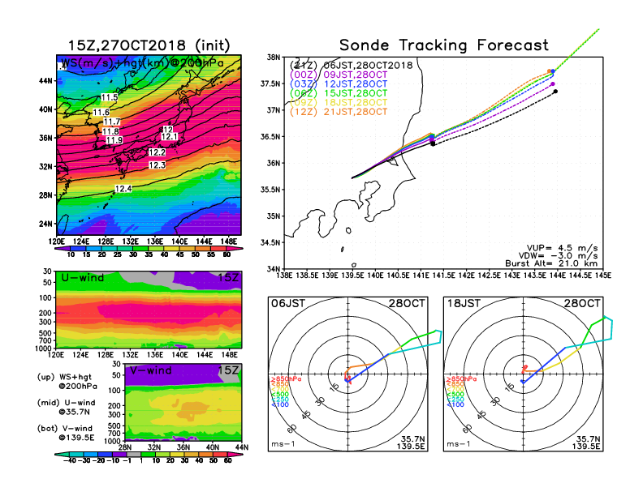The width and height of the screenshot is (643, 496).
Task: Click legend entry '(21Z) 06JST,28OCT2018'
Action: point(351,65)
